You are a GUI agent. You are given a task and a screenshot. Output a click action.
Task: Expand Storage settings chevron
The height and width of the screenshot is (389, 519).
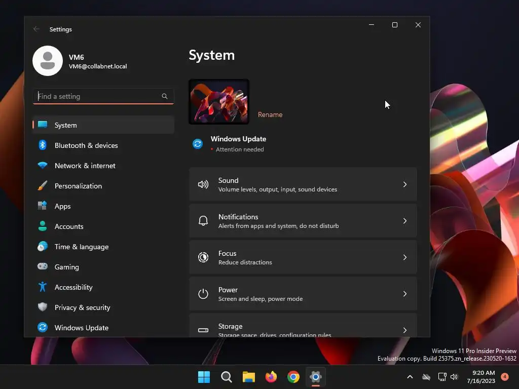(405, 330)
